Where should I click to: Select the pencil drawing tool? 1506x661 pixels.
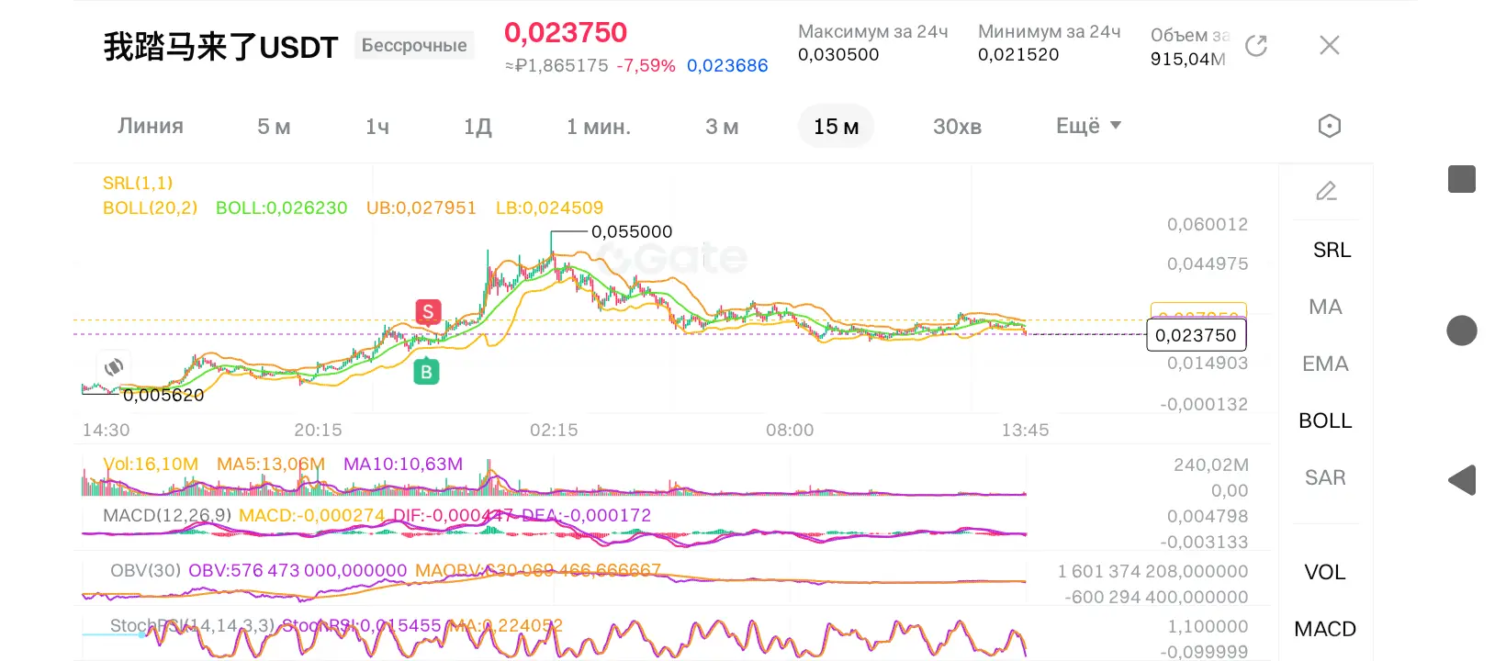click(1326, 191)
